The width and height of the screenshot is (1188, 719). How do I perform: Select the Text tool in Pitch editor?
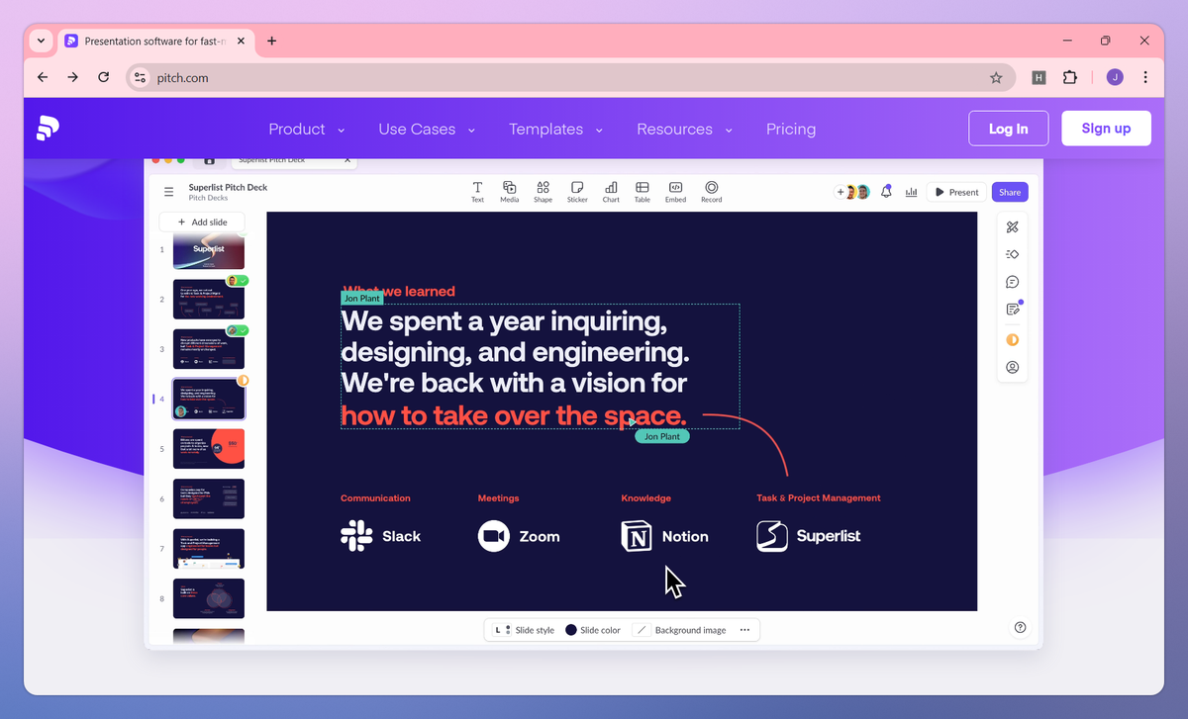coord(477,192)
